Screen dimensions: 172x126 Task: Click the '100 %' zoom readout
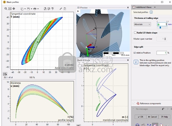[x=32, y=77]
